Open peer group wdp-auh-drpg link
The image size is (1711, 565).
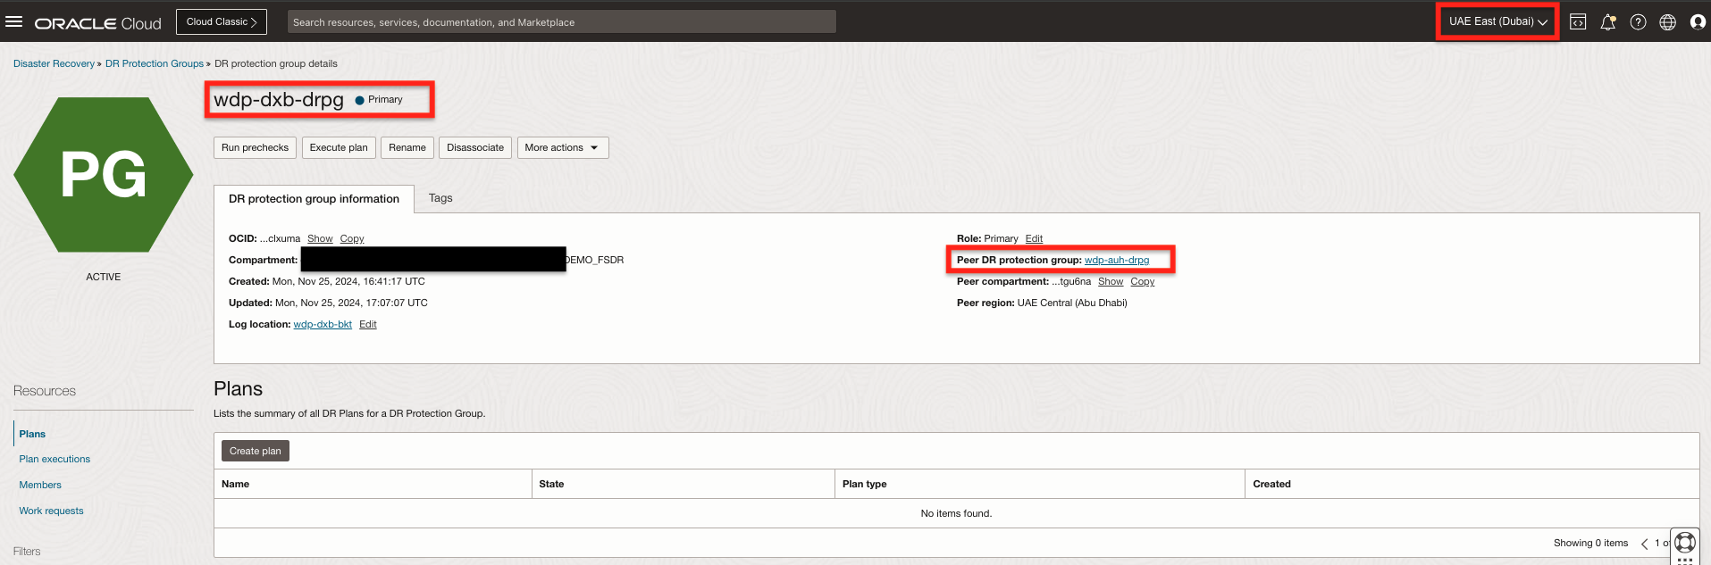1117,260
